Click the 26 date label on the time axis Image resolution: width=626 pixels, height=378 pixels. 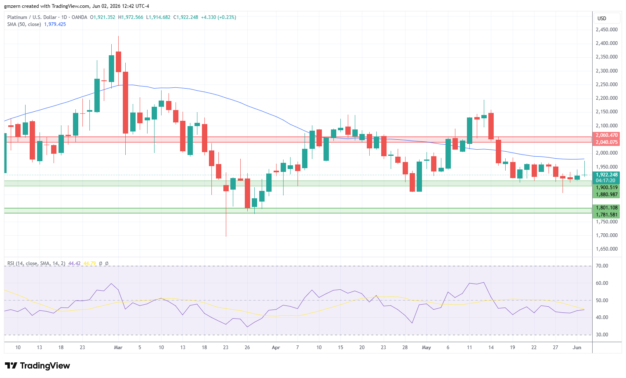[247, 347]
